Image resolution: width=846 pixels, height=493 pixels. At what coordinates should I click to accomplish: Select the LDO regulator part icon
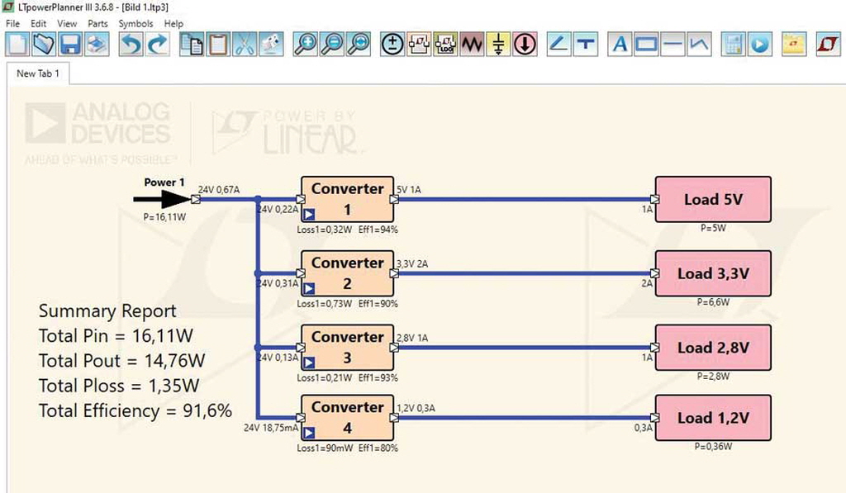(445, 45)
